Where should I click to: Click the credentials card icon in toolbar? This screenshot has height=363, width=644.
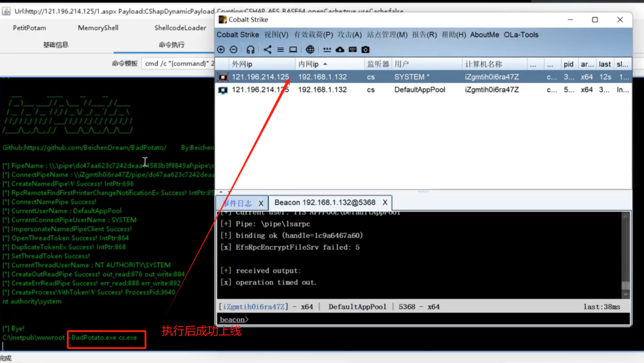(353, 50)
